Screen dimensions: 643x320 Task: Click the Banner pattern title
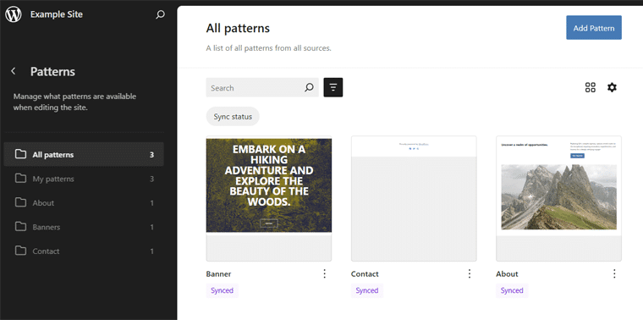[x=218, y=274]
